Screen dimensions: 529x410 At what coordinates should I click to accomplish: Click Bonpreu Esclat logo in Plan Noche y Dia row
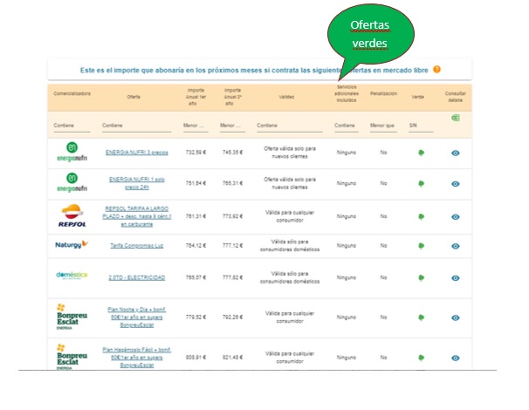[x=72, y=317]
